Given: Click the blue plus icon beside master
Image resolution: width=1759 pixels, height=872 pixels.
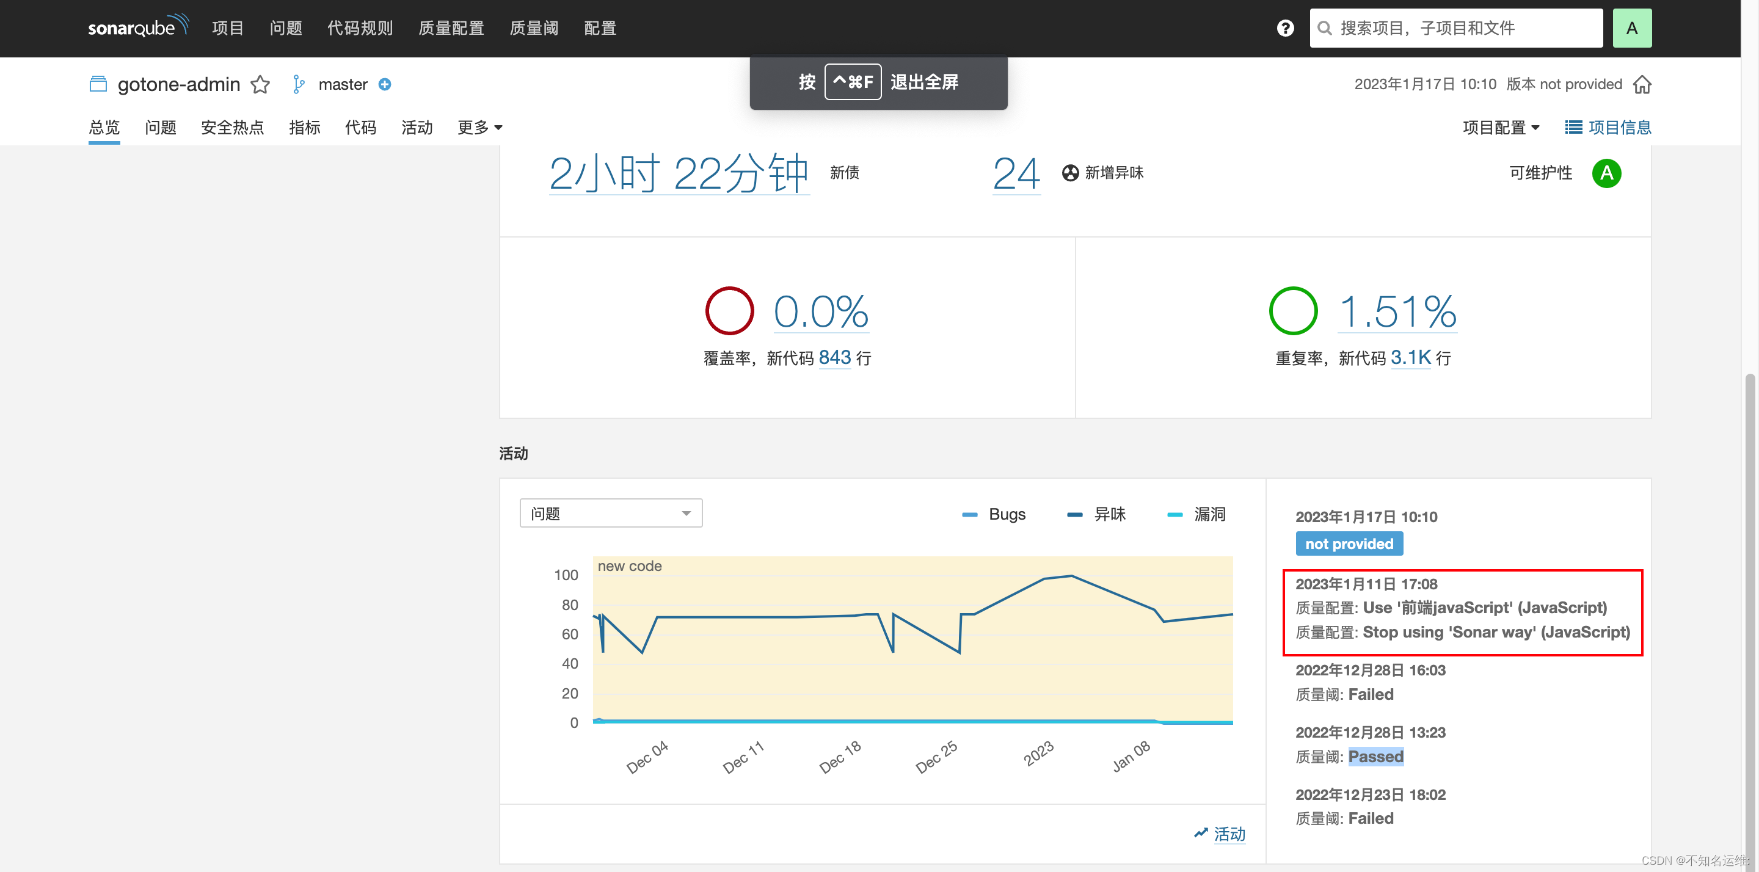Looking at the screenshot, I should coord(385,85).
